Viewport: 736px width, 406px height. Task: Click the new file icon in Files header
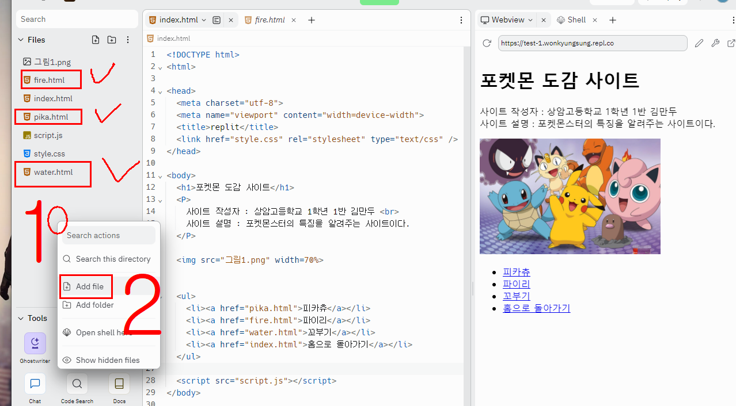(96, 40)
